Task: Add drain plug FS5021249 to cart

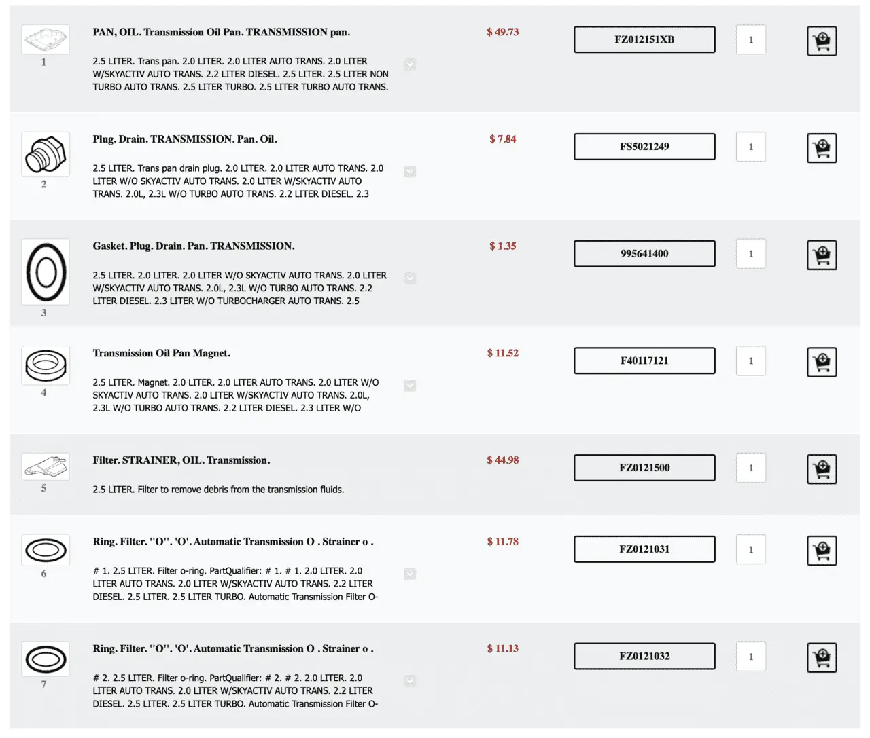Action: coord(821,148)
